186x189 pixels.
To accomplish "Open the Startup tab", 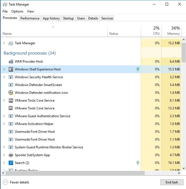I will (x=68, y=18).
